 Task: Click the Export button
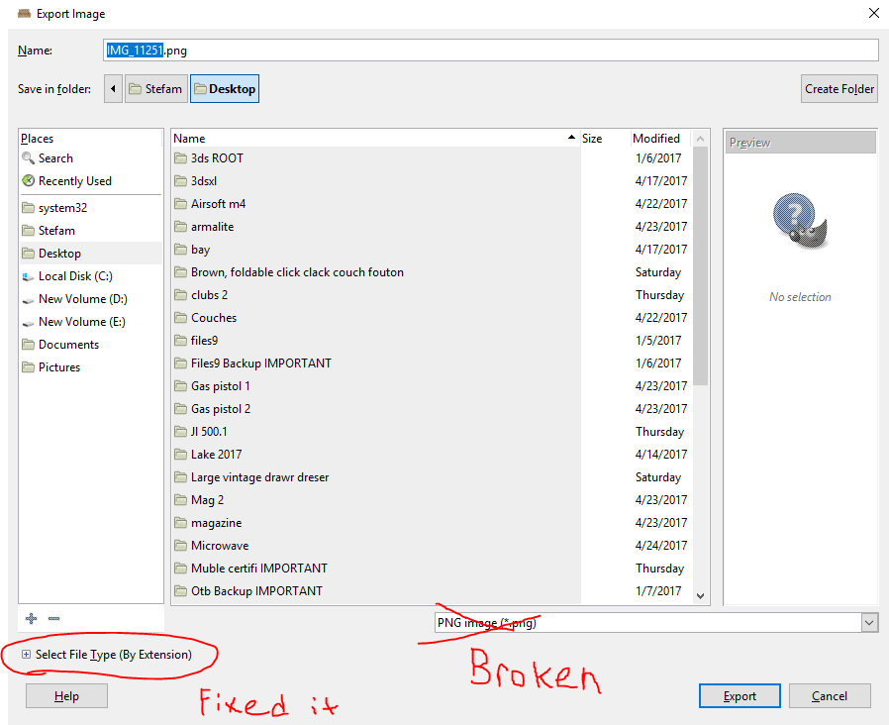[740, 696]
